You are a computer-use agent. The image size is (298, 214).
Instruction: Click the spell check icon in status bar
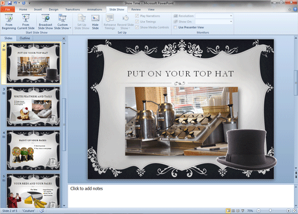42,211
